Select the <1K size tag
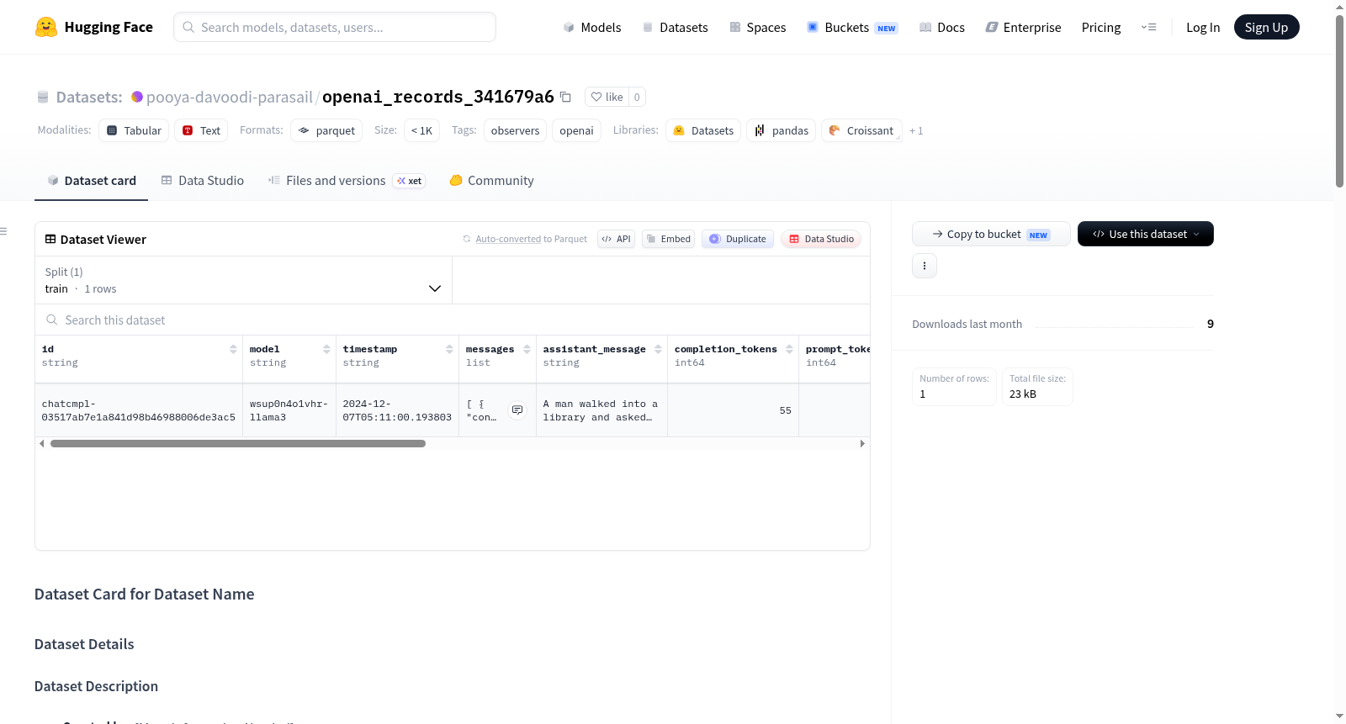The image size is (1346, 724). (x=421, y=130)
